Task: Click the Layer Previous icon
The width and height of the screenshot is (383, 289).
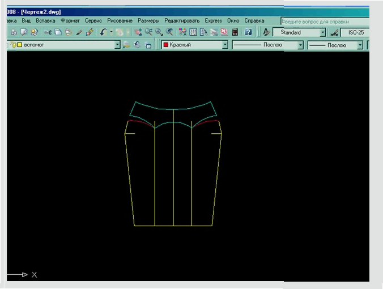Action: click(138, 45)
